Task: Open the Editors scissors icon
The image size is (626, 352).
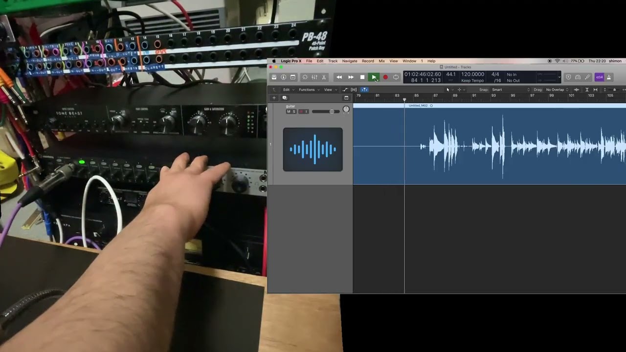Action: 324,77
